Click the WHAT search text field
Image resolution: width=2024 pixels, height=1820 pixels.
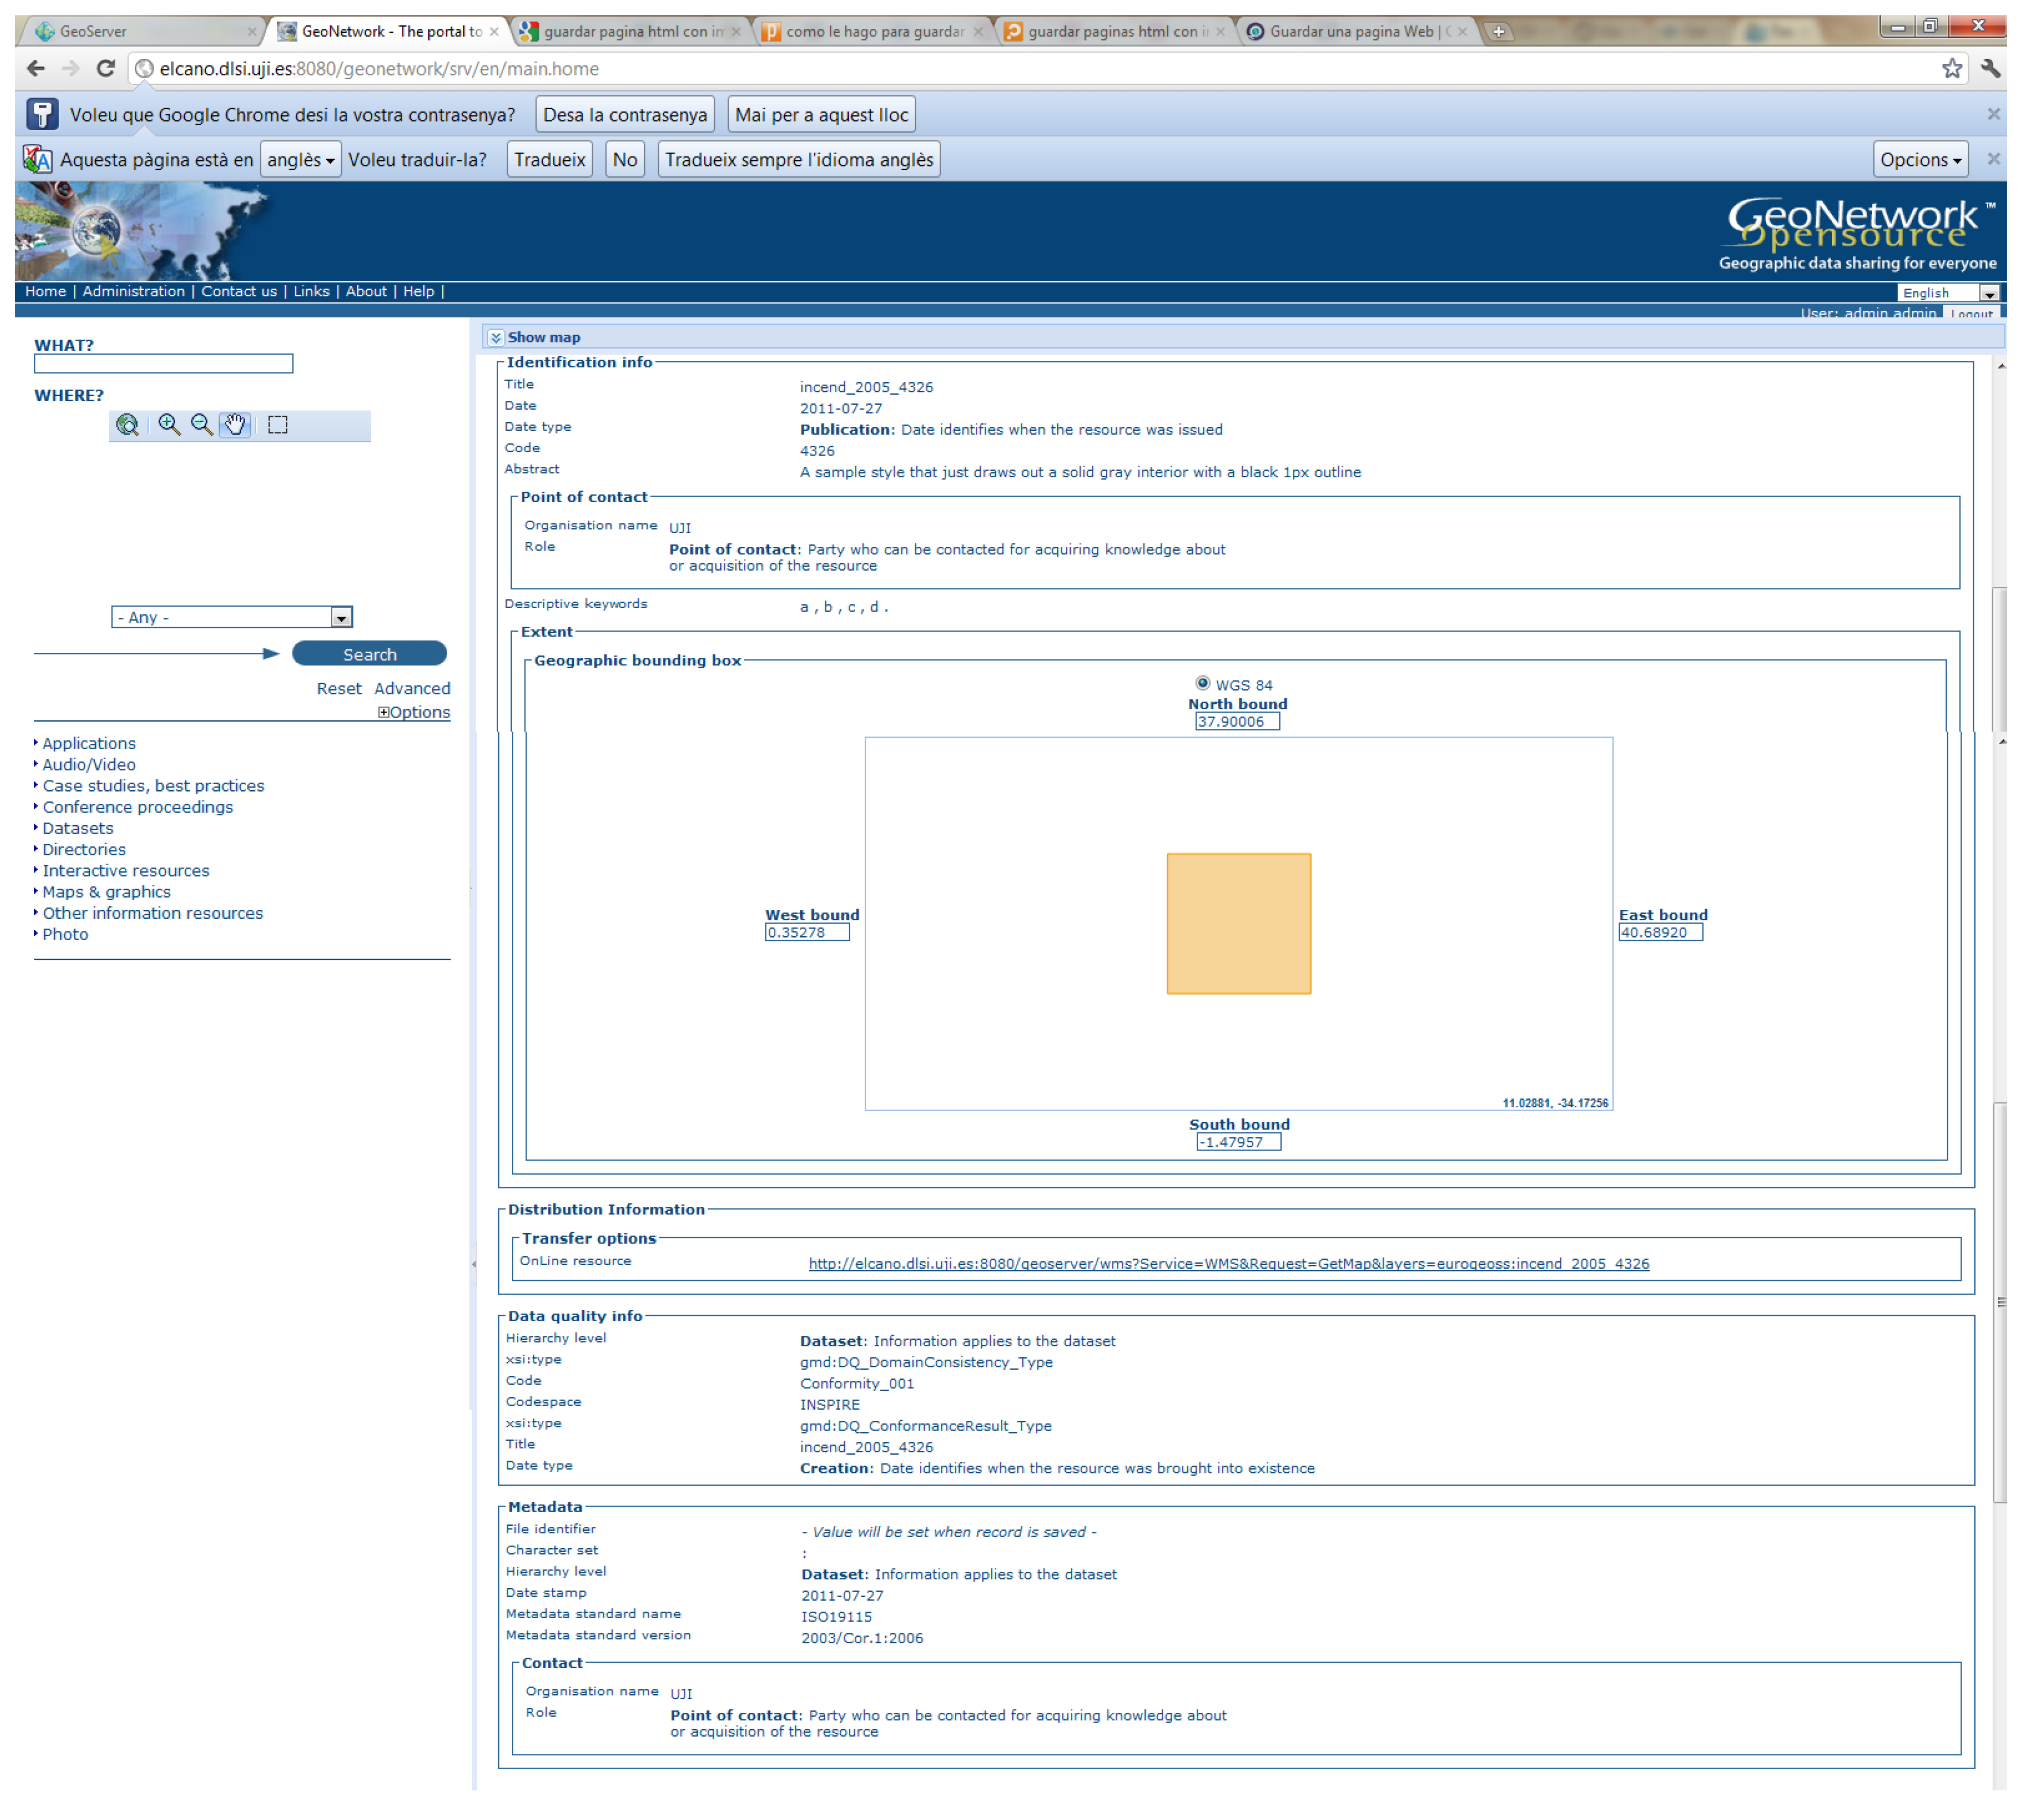(163, 364)
